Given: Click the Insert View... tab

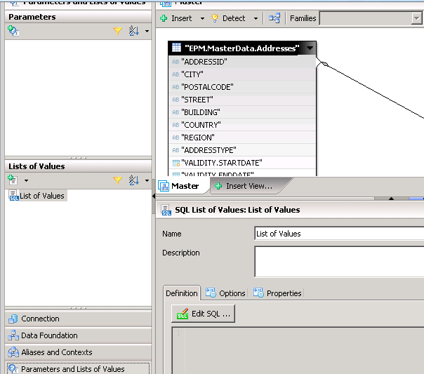Looking at the screenshot, I should coord(246,186).
